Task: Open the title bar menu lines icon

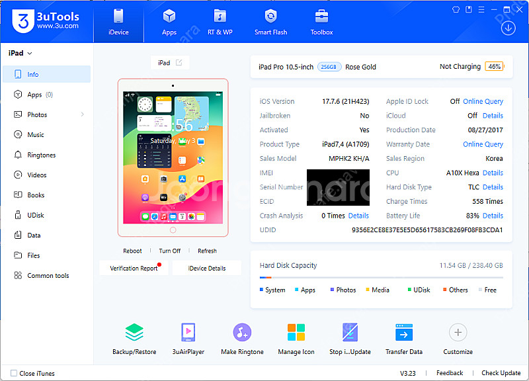Action: [481, 9]
